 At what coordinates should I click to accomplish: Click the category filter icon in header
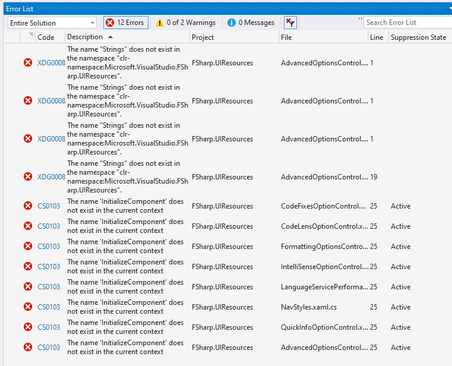[30, 34]
